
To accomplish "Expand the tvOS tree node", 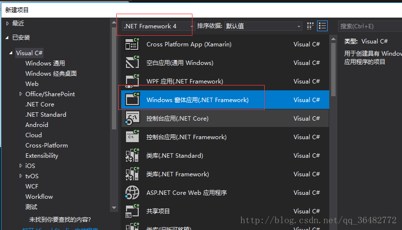I will 21,176.
